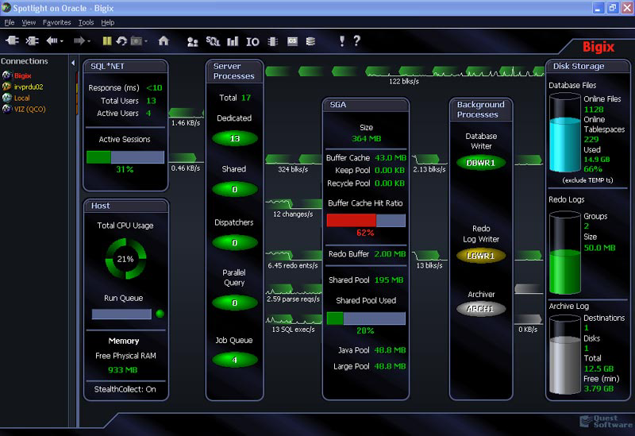Open the Help menu
635x436 pixels.
click(108, 22)
